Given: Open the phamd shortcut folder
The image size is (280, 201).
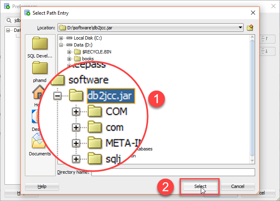Looking at the screenshot, I should coord(40,72).
